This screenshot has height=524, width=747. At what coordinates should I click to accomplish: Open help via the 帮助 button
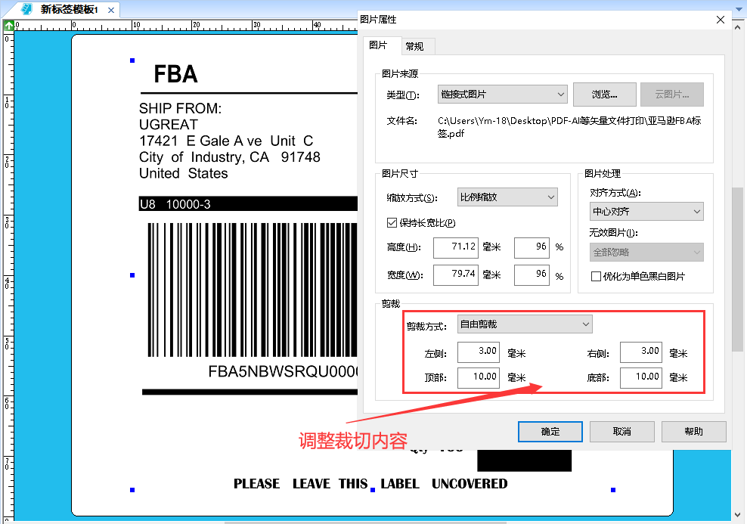693,431
